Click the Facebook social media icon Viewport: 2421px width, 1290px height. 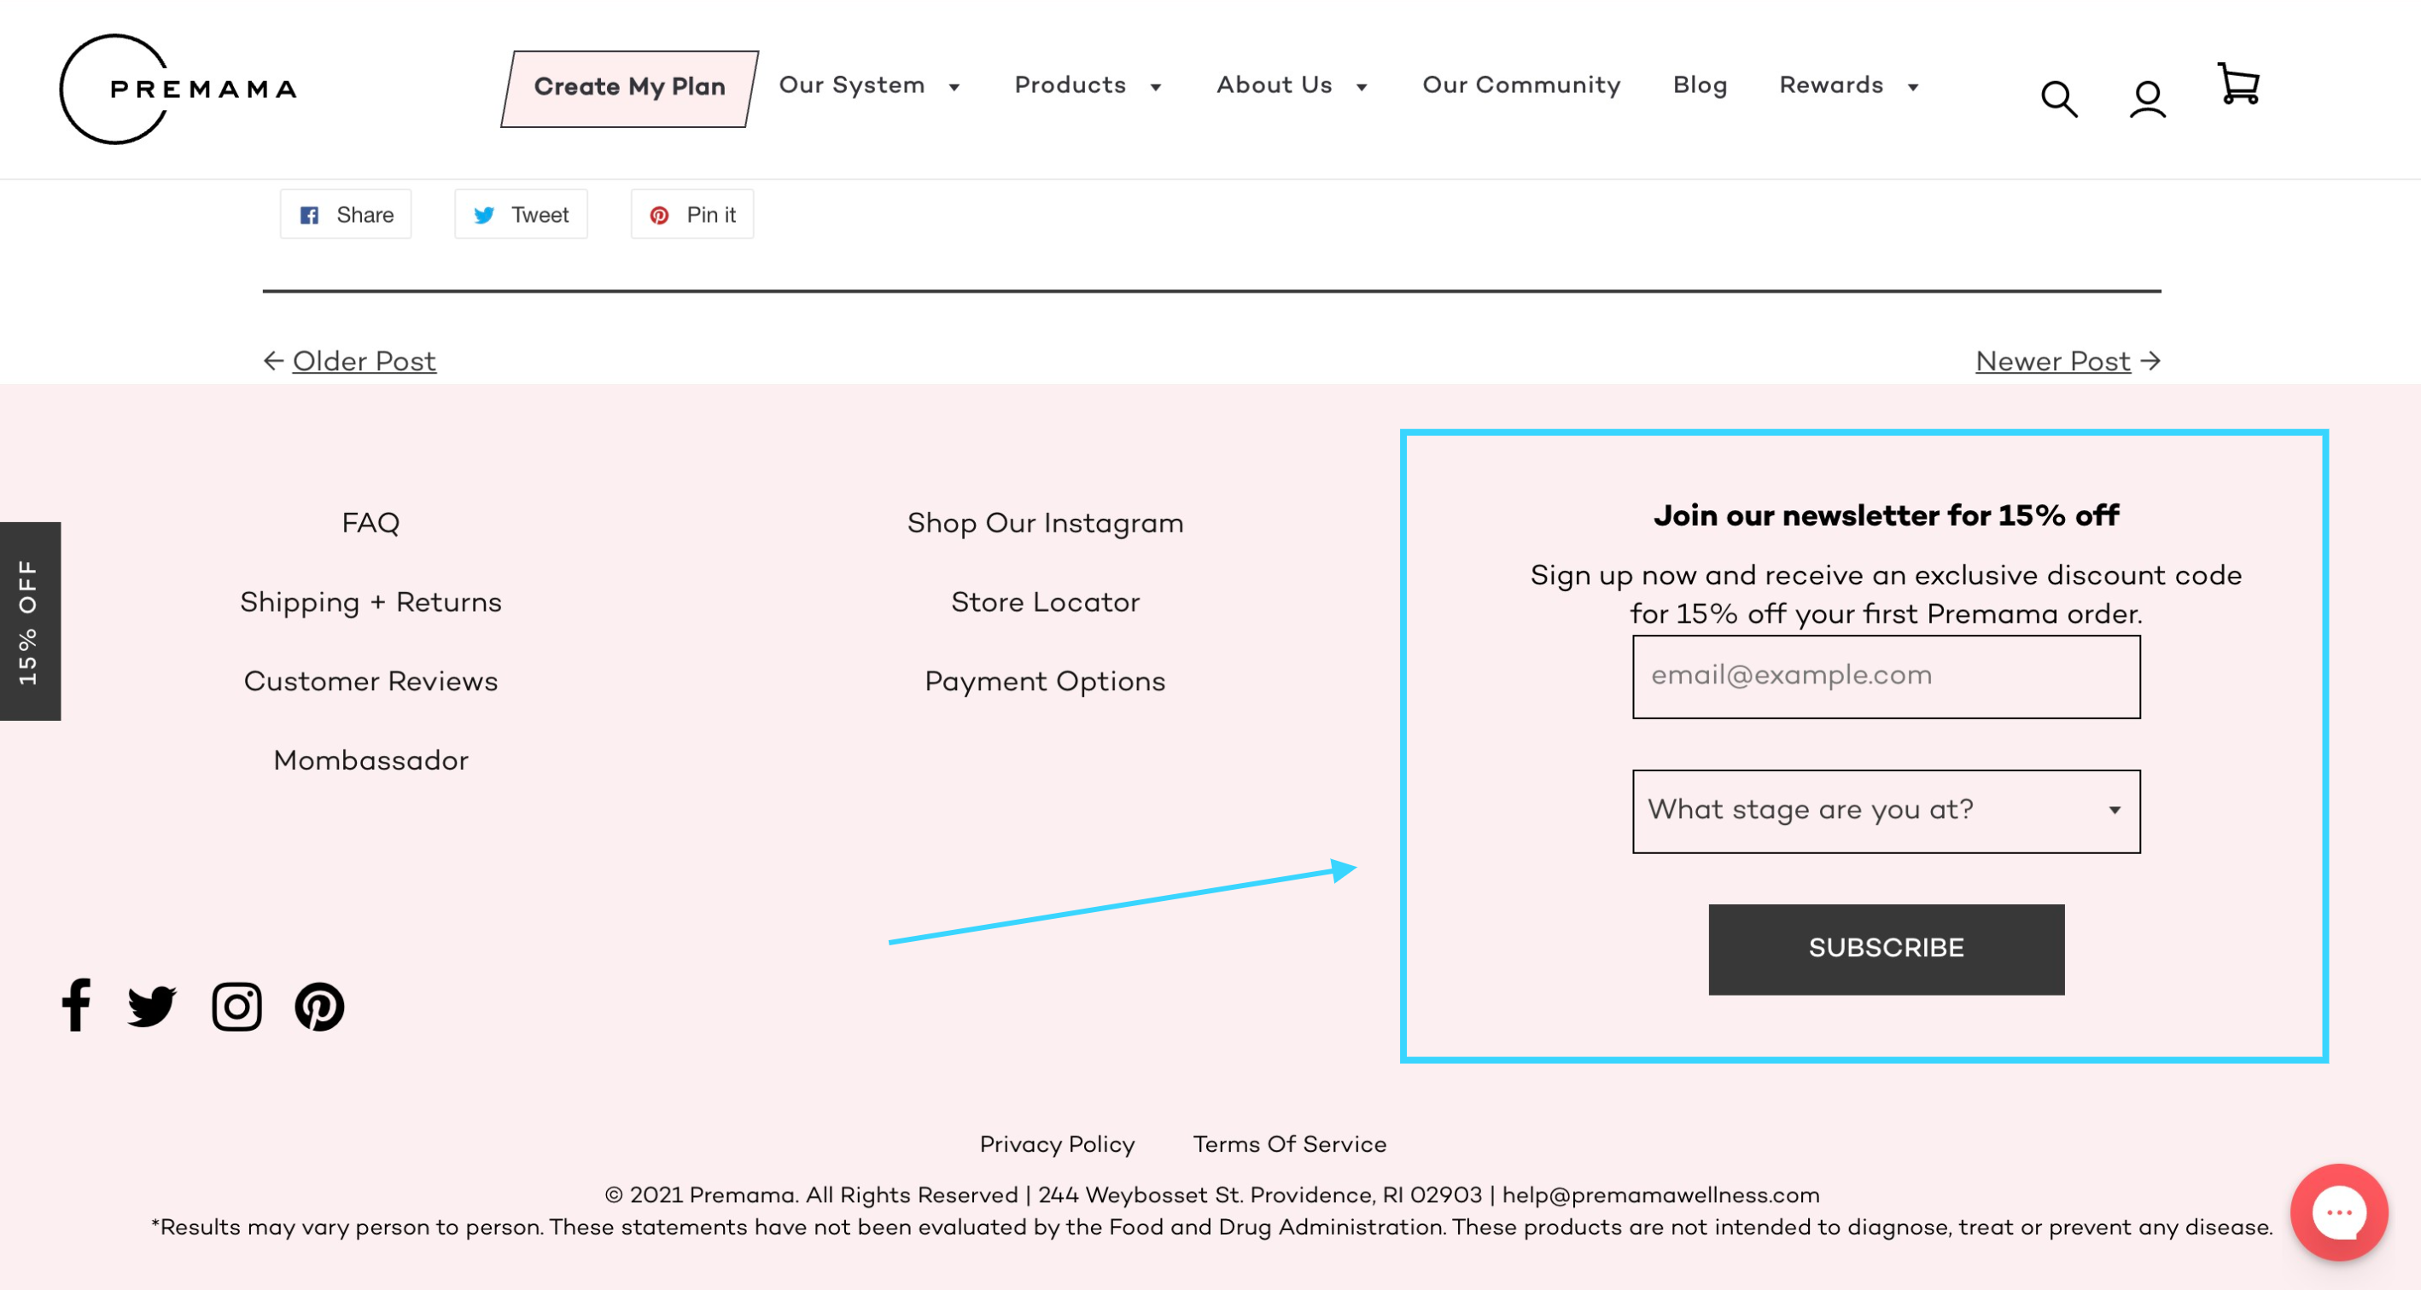tap(75, 1005)
